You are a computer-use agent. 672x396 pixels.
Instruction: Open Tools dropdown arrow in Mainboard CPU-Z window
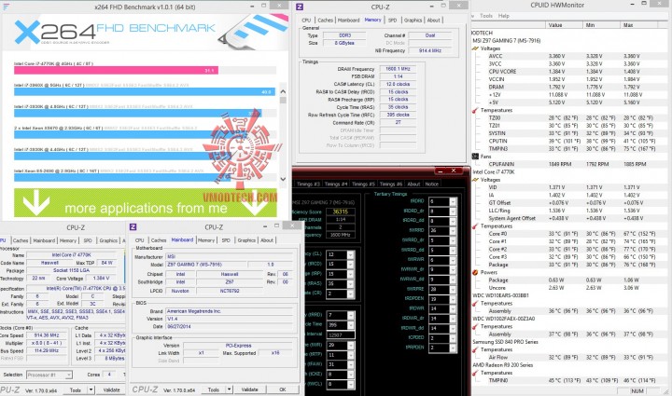coord(230,389)
